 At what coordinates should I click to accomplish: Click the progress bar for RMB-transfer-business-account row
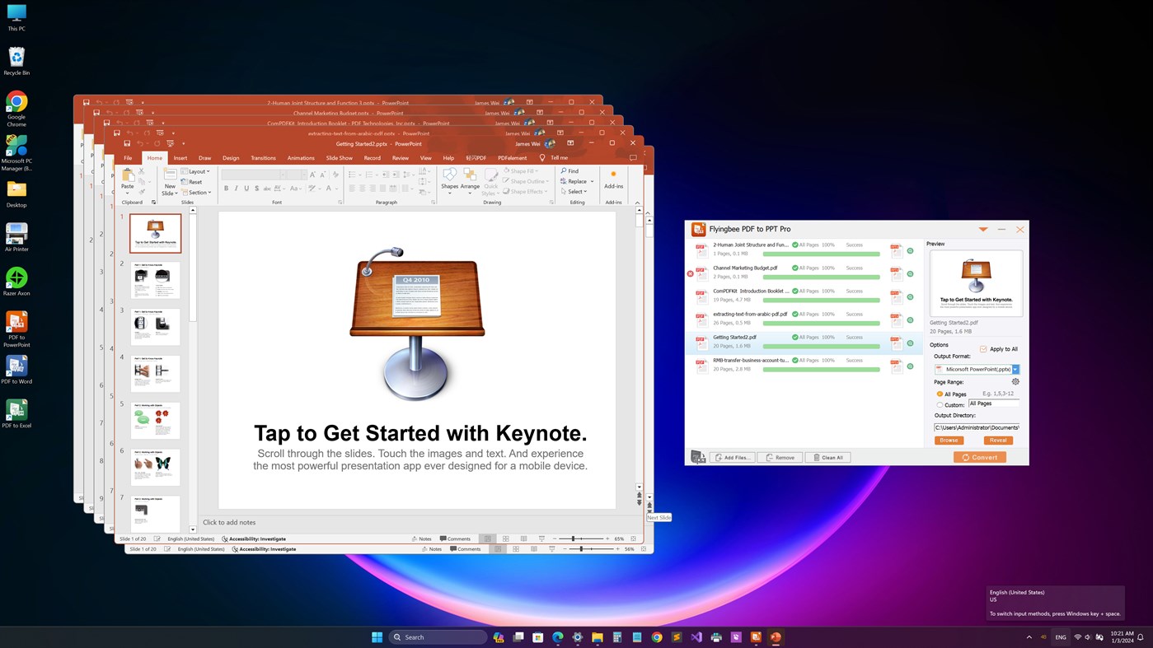tap(822, 369)
